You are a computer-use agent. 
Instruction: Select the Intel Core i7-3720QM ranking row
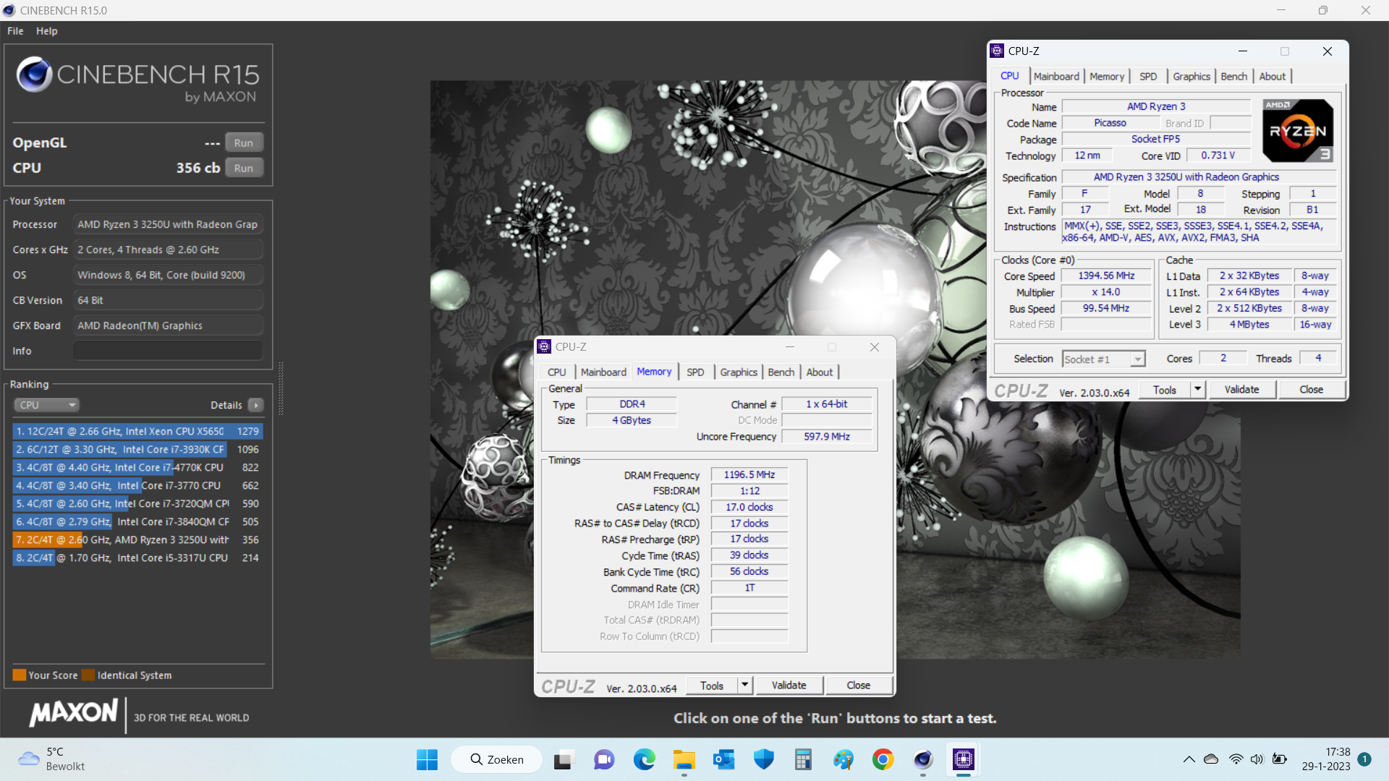tap(137, 503)
